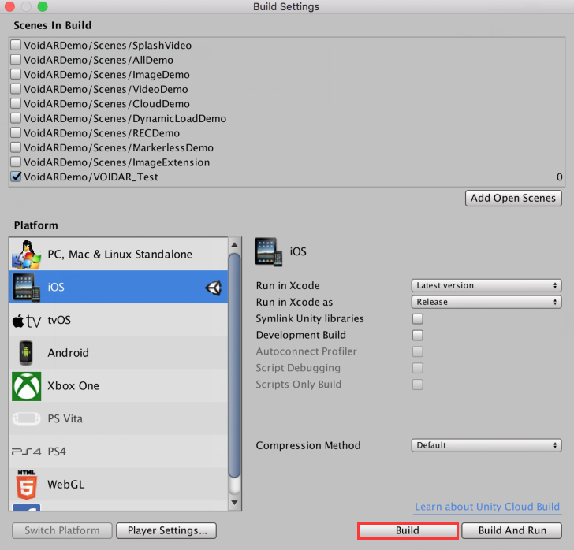Click the iOS platform icon in list
Screen dimensions: 574x550
(x=27, y=288)
